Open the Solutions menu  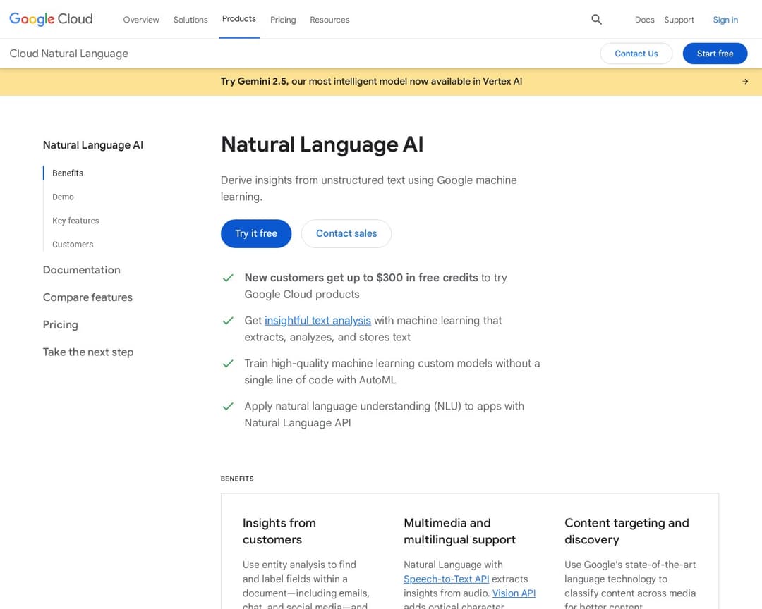point(190,20)
